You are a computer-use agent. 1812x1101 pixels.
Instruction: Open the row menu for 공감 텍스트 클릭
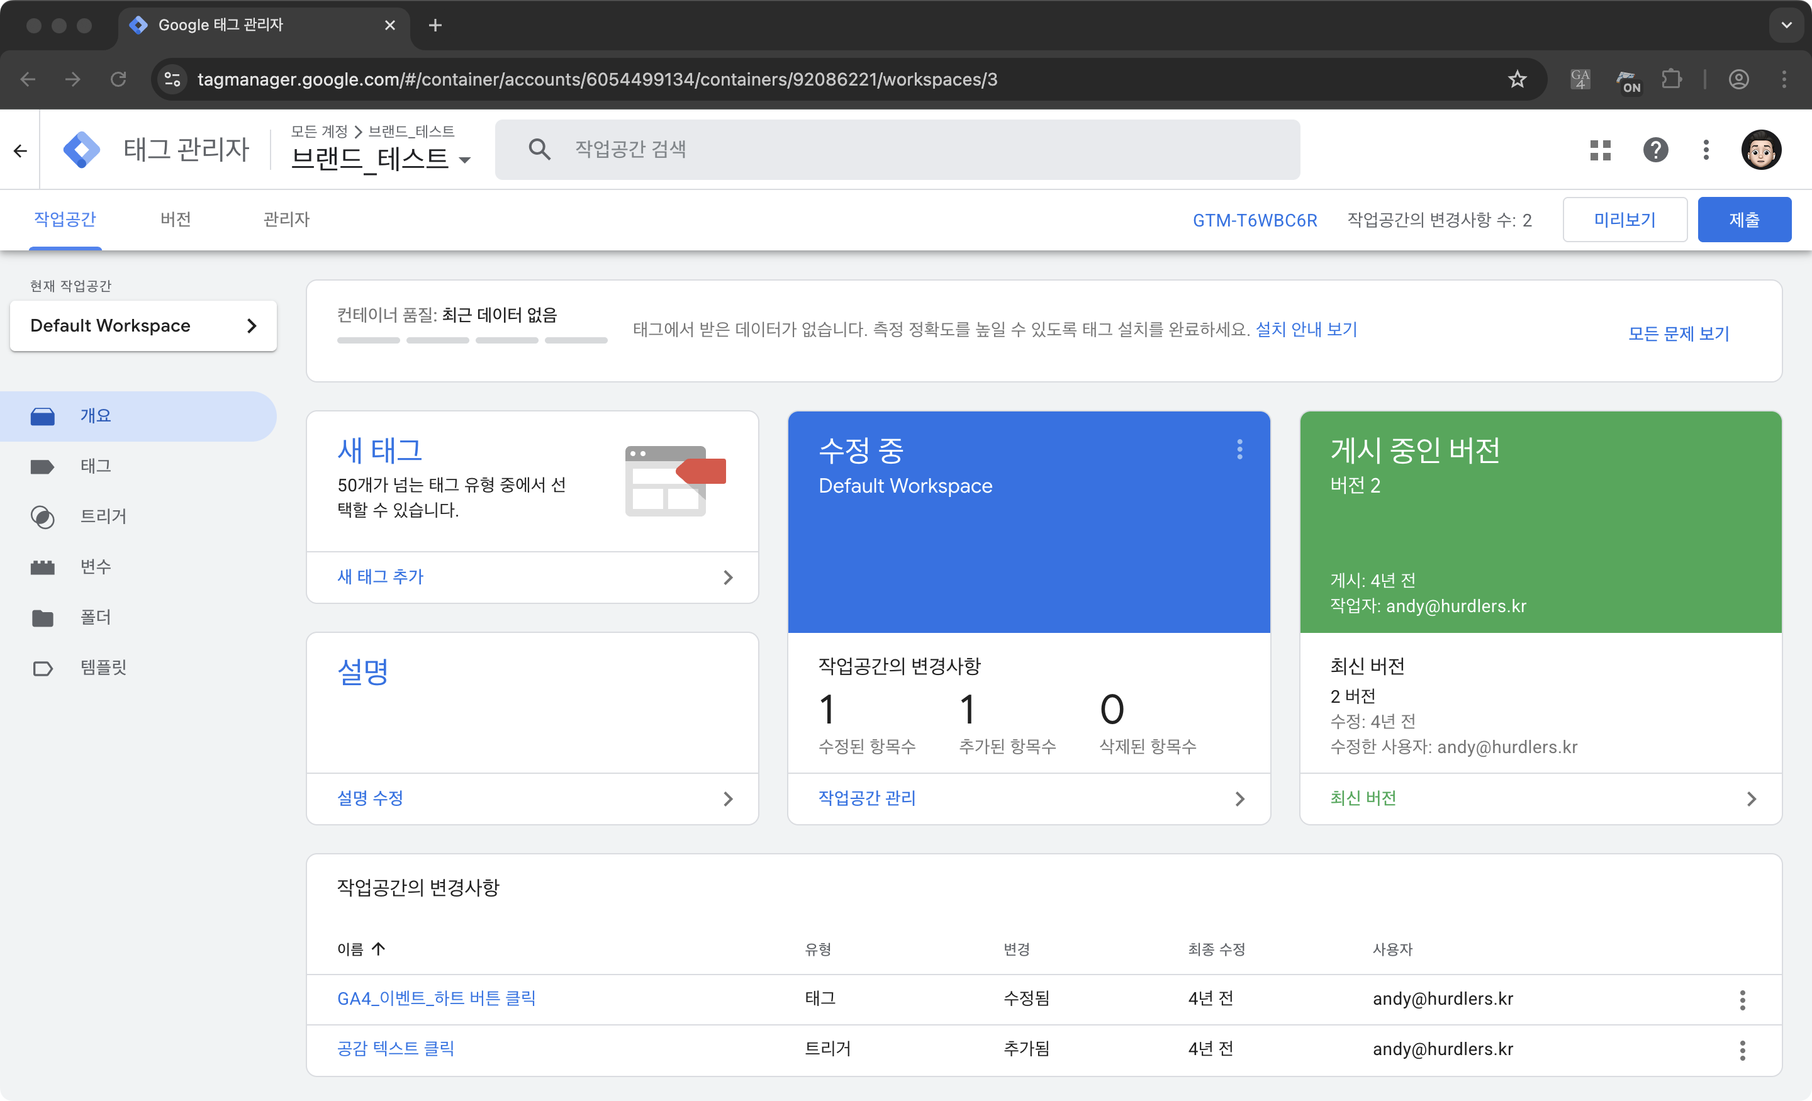click(x=1742, y=1049)
